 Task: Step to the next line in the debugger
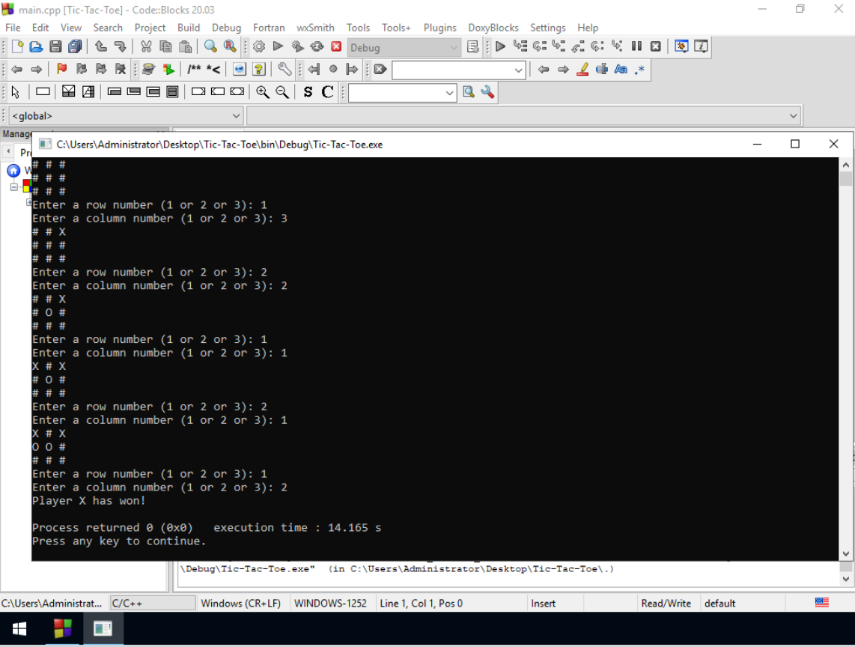point(539,47)
